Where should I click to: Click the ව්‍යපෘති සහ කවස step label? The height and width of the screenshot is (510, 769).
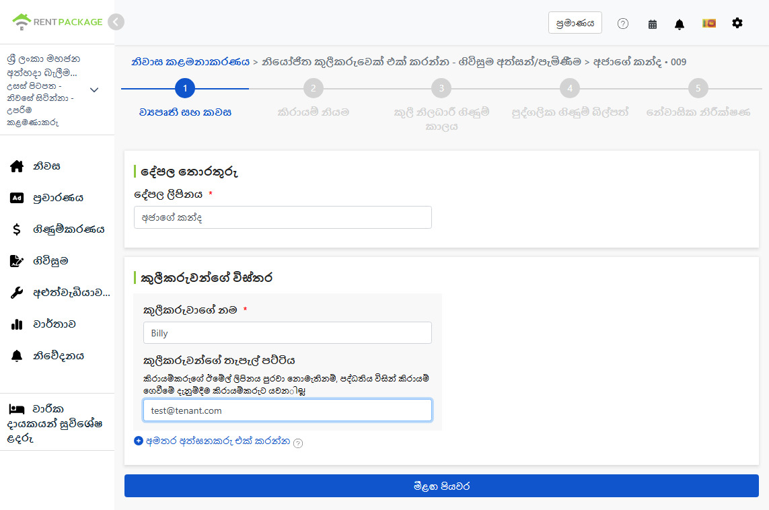[x=185, y=112]
